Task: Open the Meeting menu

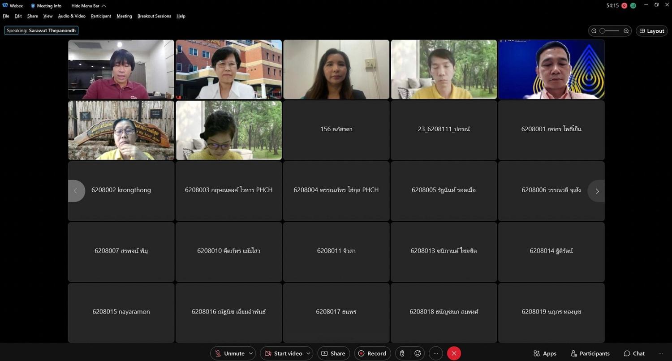Action: pyautogui.click(x=124, y=16)
